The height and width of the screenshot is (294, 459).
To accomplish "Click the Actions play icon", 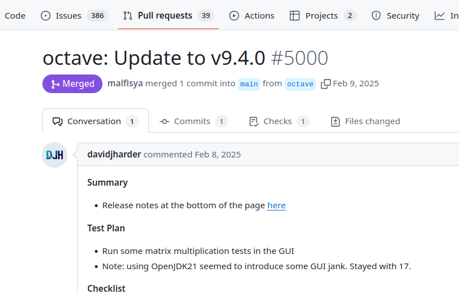I will pos(234,16).
